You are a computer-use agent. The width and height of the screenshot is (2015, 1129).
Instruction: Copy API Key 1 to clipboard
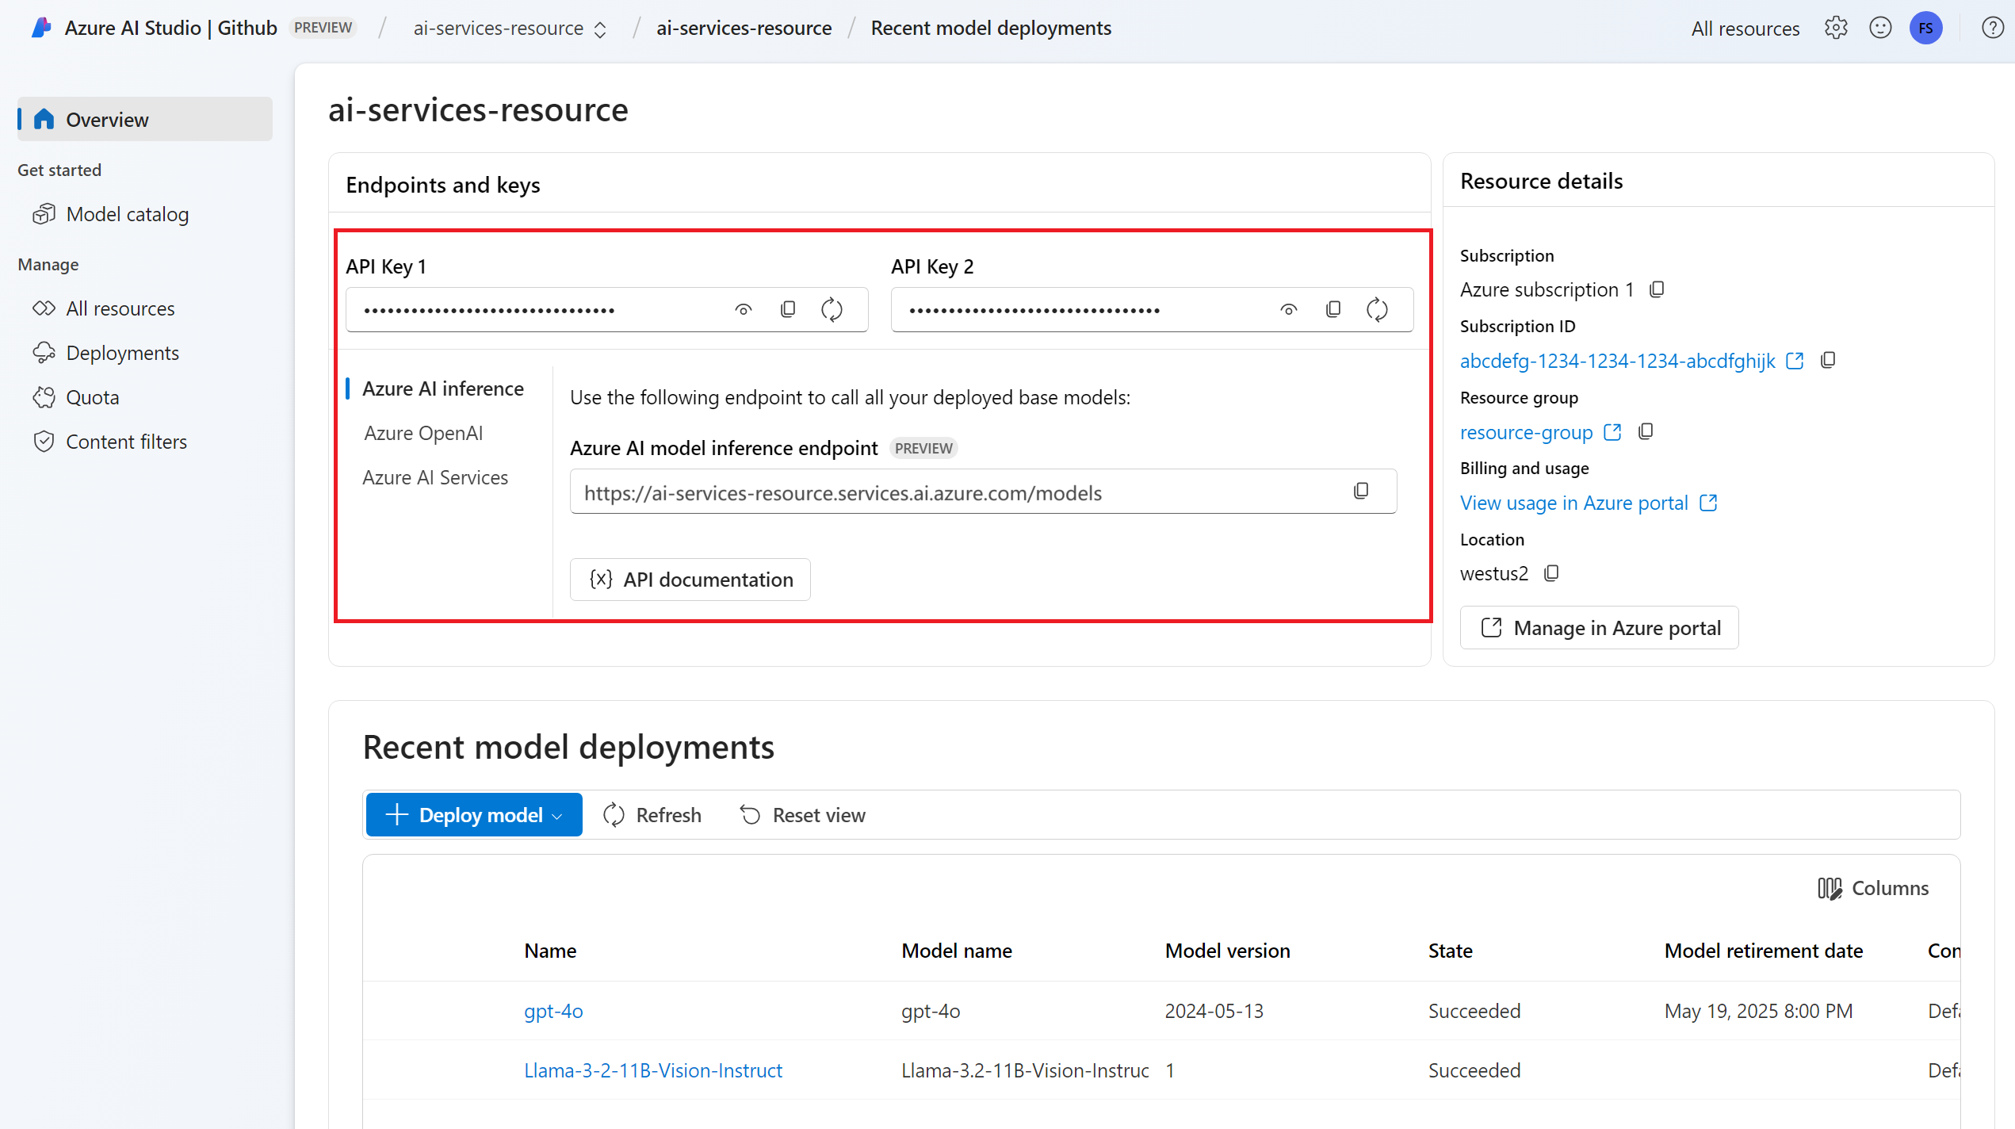click(x=787, y=309)
